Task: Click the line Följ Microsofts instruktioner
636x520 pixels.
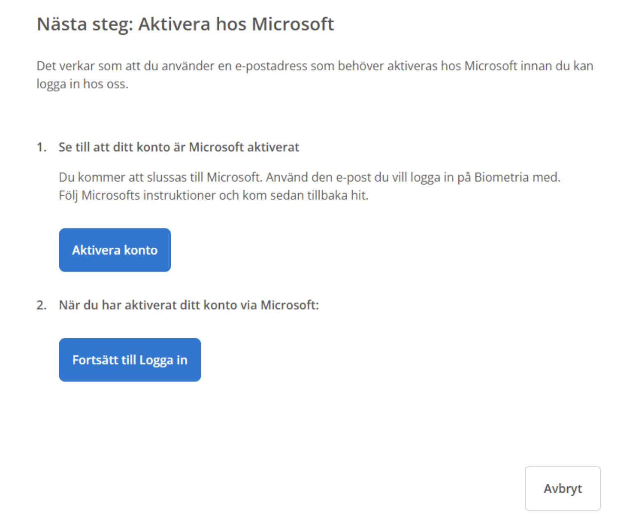Action: [214, 195]
